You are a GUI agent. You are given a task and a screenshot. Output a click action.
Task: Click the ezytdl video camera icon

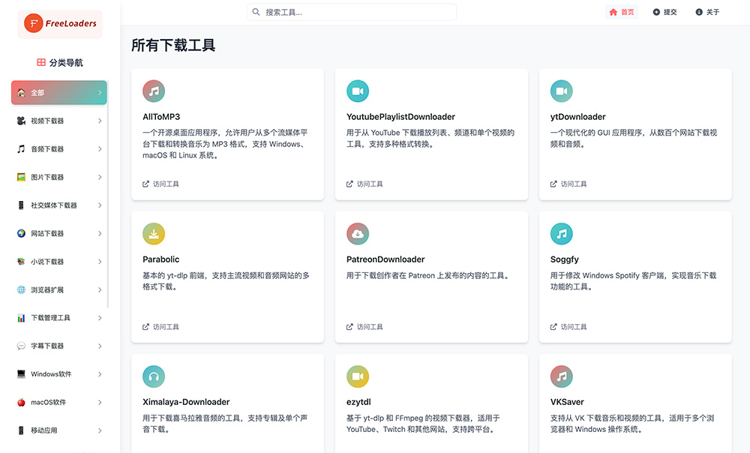pyautogui.click(x=358, y=376)
